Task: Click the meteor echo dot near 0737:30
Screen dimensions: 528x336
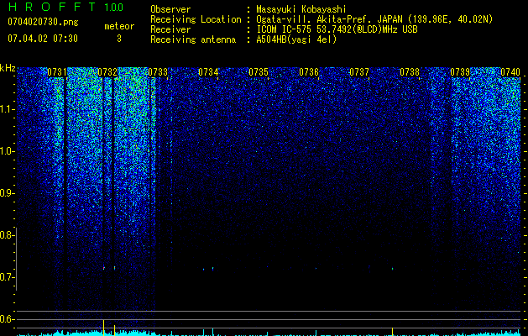Action: [393, 269]
